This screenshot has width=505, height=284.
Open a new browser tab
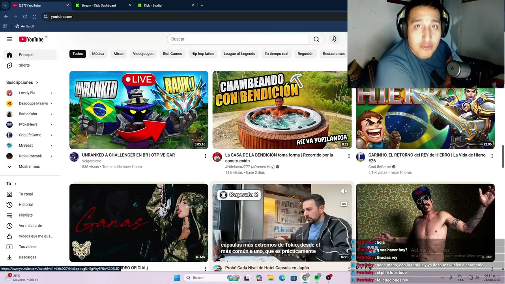point(202,6)
